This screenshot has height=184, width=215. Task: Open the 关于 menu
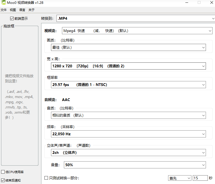[x=32, y=10]
